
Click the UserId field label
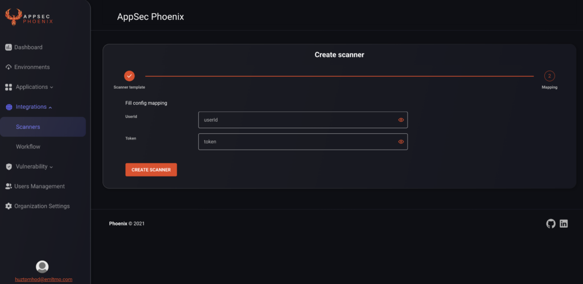coord(132,116)
